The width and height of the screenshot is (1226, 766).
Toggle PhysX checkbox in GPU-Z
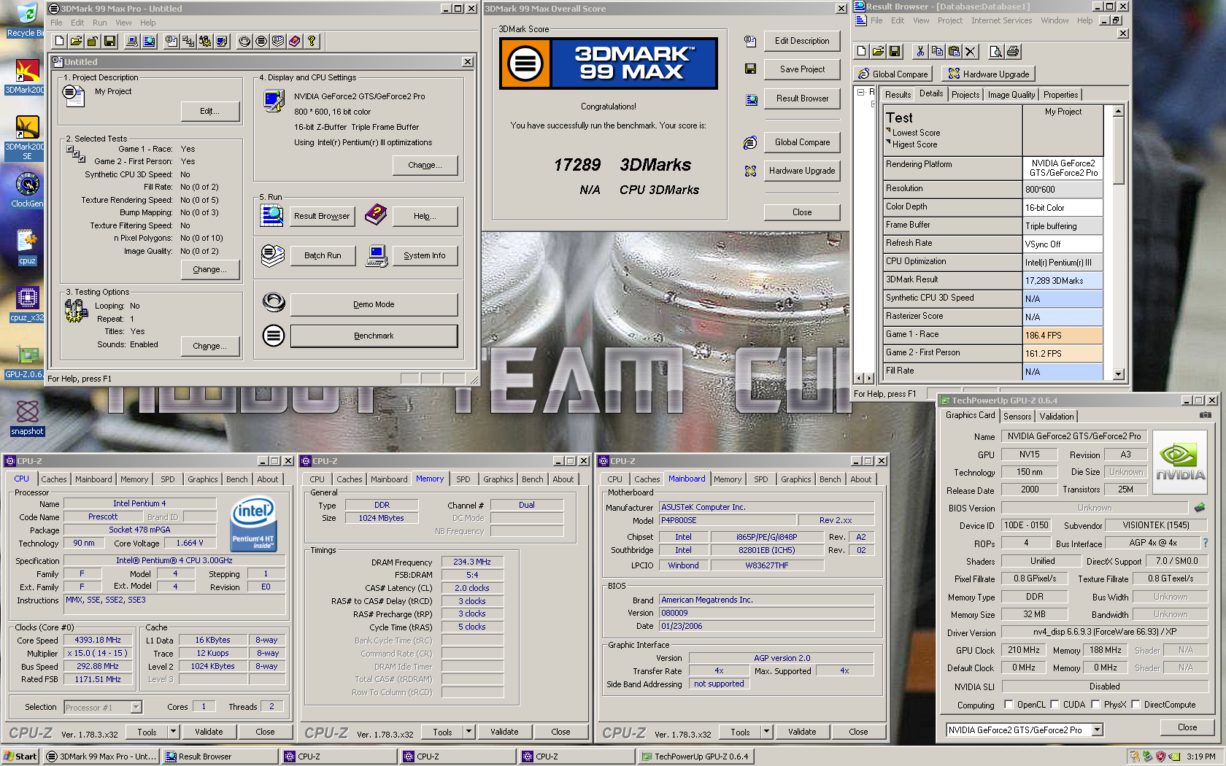(1095, 705)
